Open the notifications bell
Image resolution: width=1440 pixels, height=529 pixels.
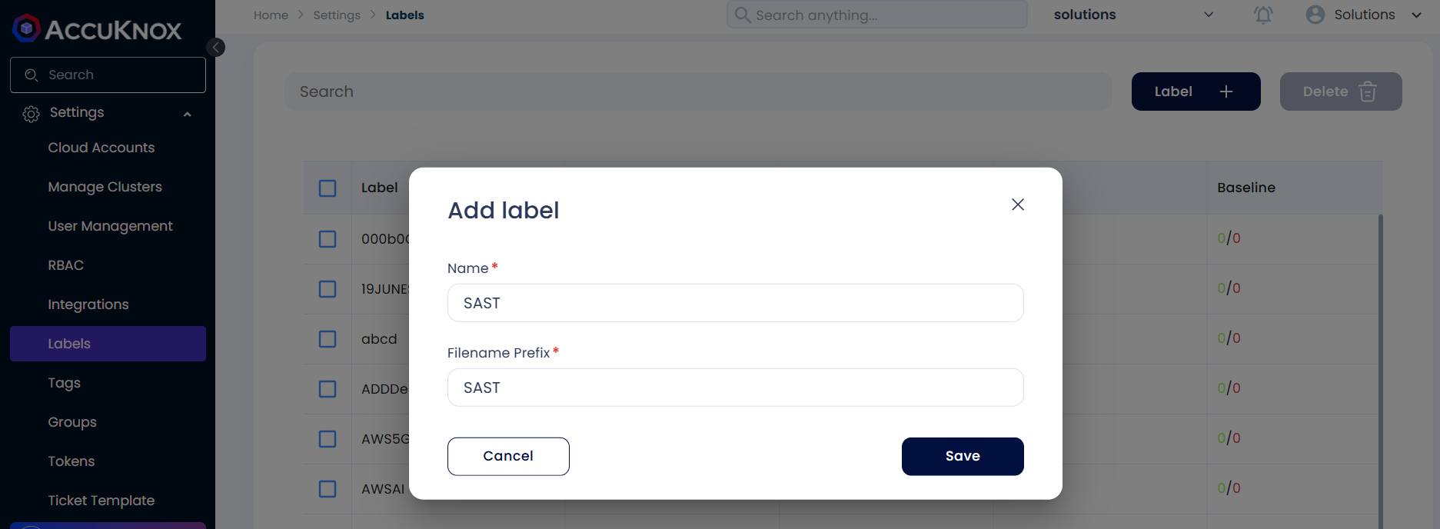(1263, 15)
